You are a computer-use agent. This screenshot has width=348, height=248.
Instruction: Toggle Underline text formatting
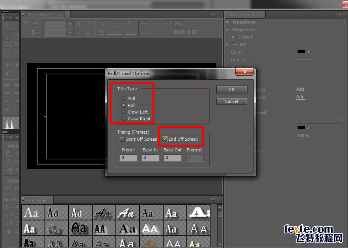point(89,32)
